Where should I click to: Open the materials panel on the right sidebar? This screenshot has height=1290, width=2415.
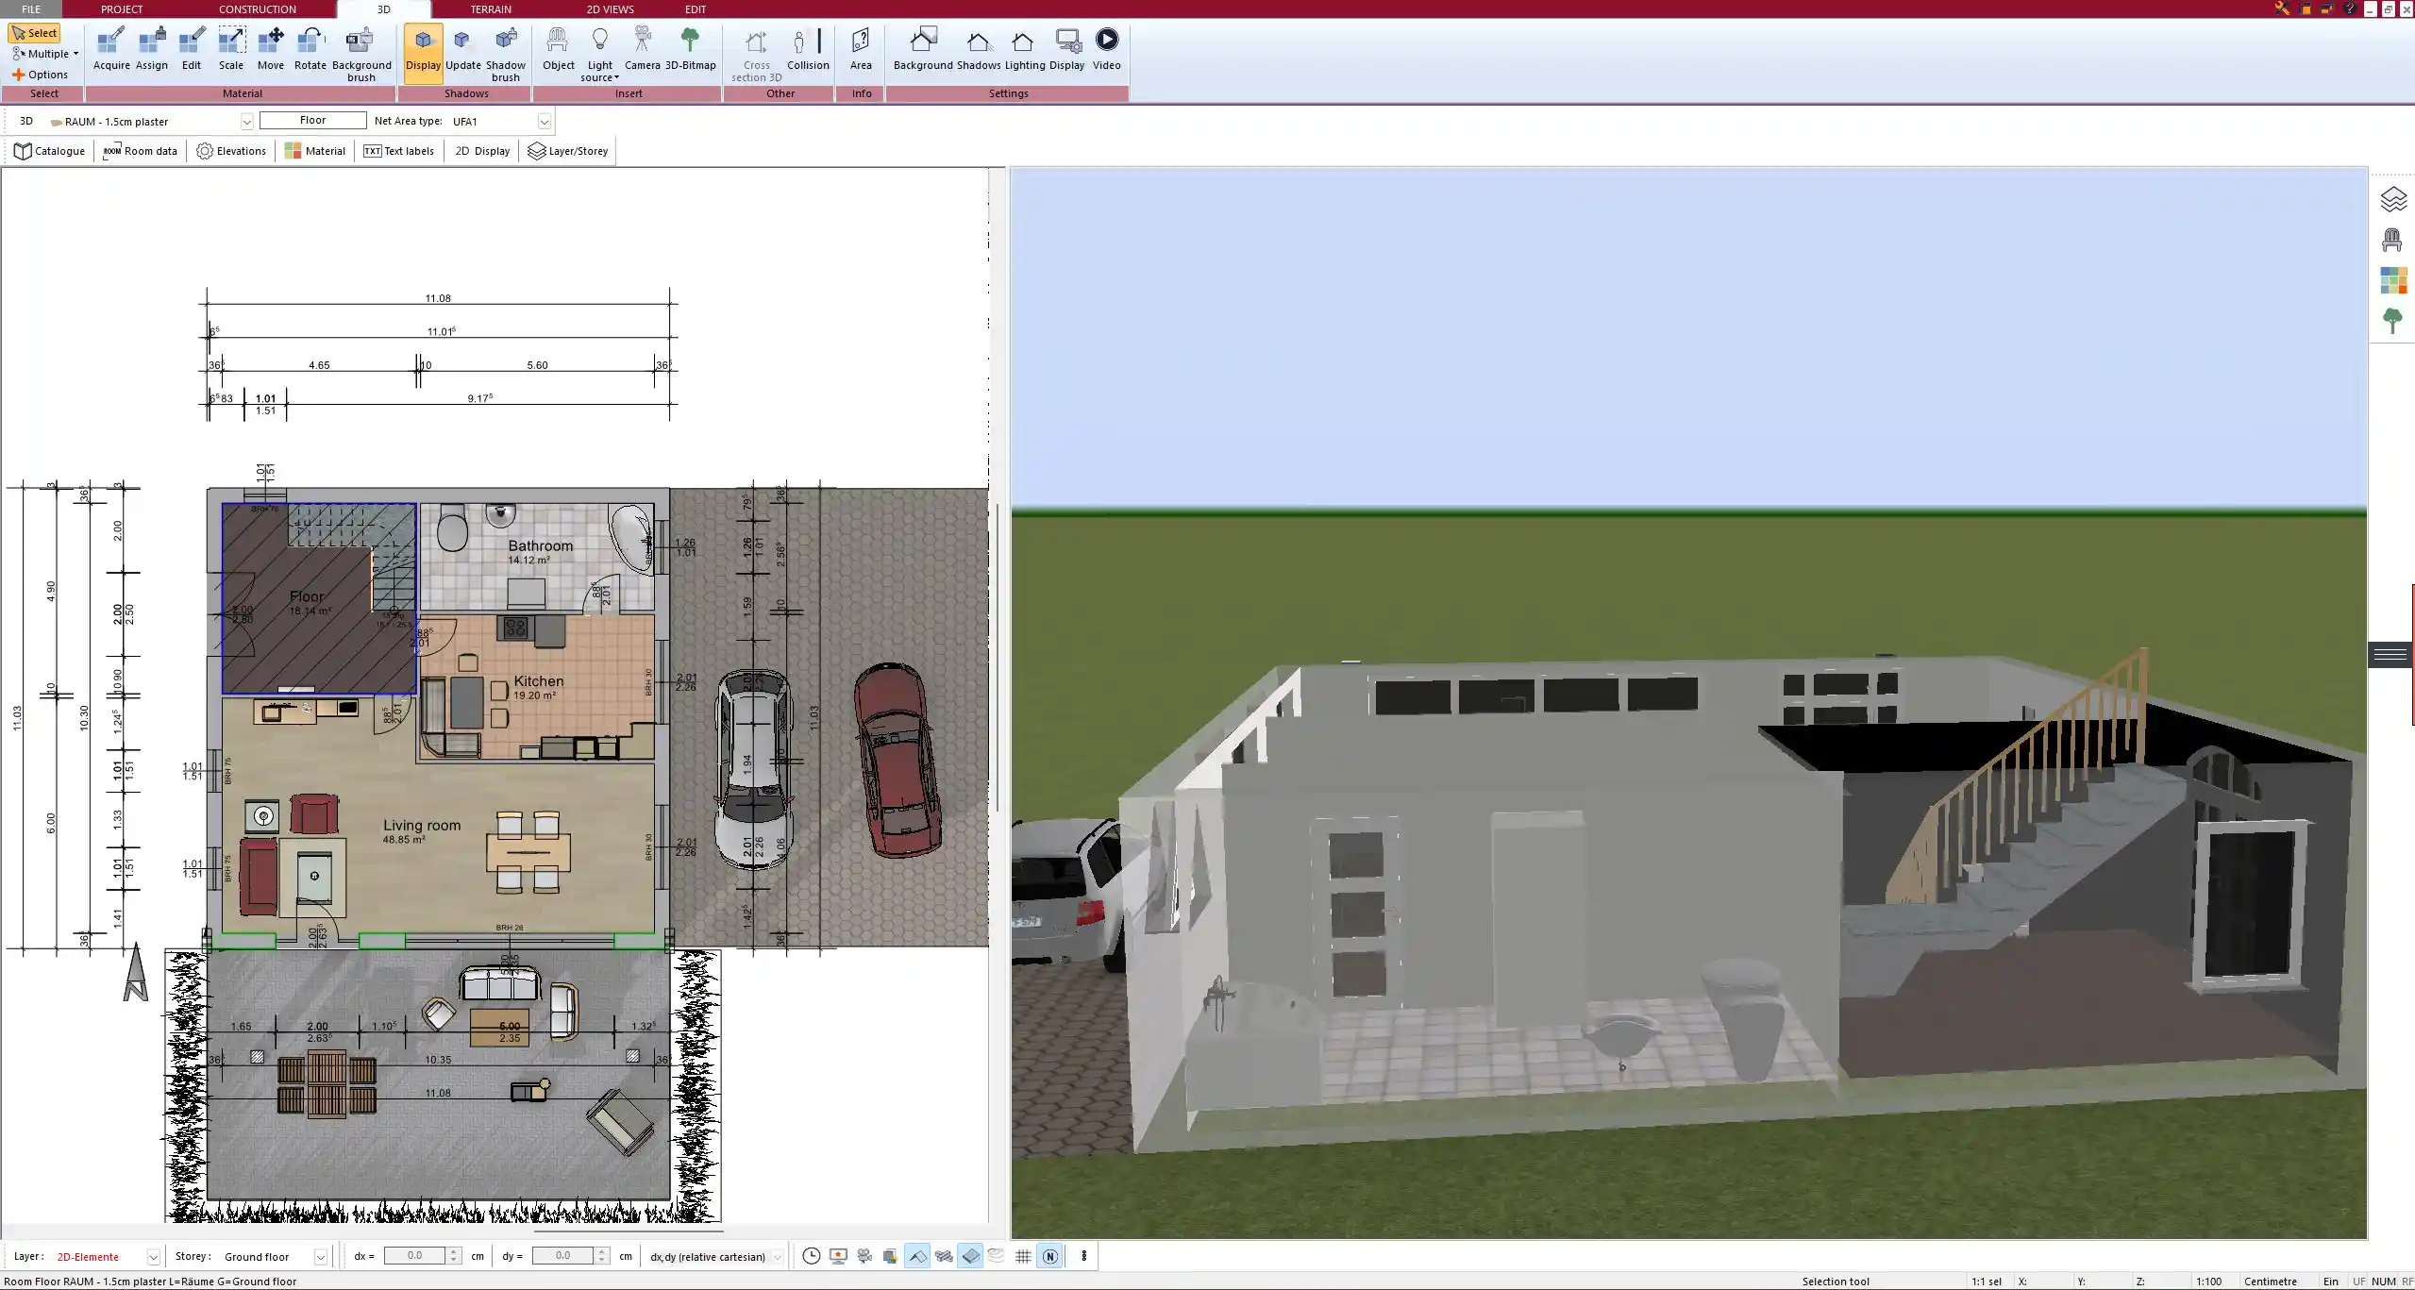click(x=2393, y=279)
